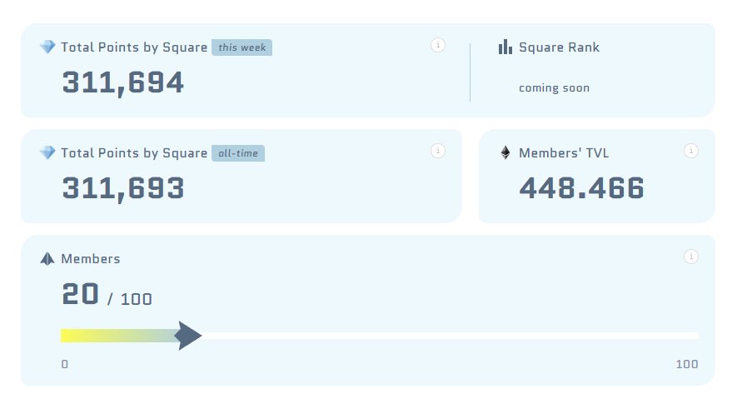737x394 pixels.
Task: Click 'Total Points by Square' all-time heading
Action: click(134, 153)
